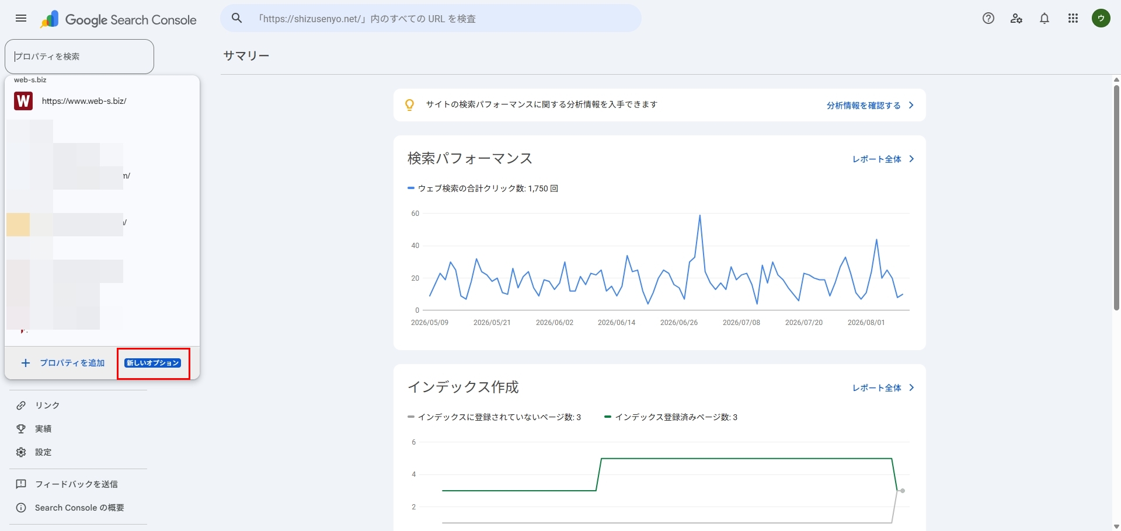Screen dimensions: 1121x531
Task: Click the plus icon for adding property
Action: [x=25, y=363]
